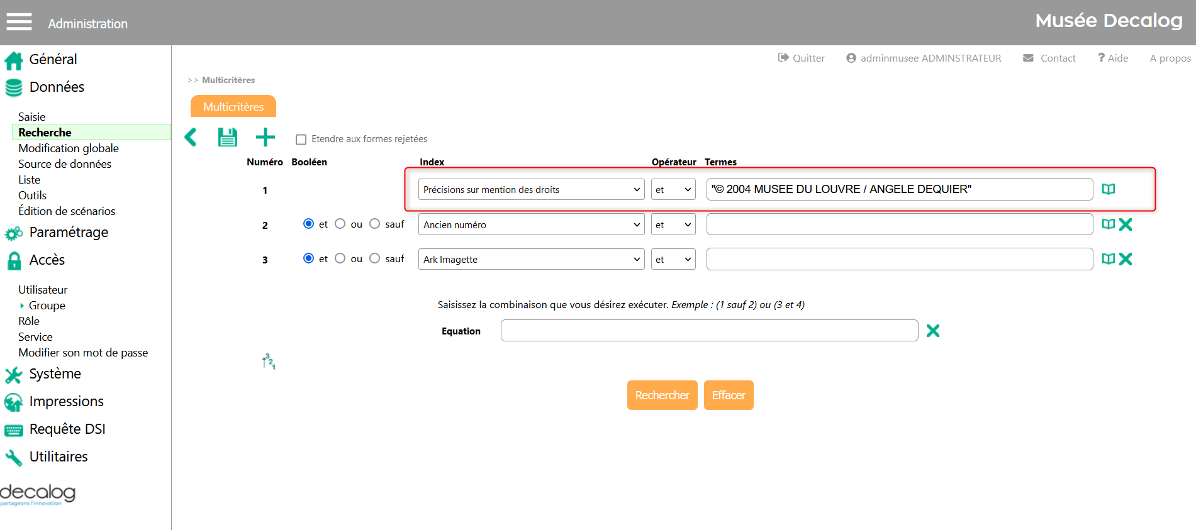Select 'ou' boolean for row 2

tap(340, 224)
